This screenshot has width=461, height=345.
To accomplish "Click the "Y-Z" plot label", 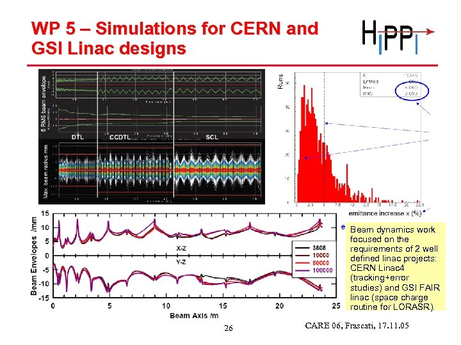I will click(181, 262).
